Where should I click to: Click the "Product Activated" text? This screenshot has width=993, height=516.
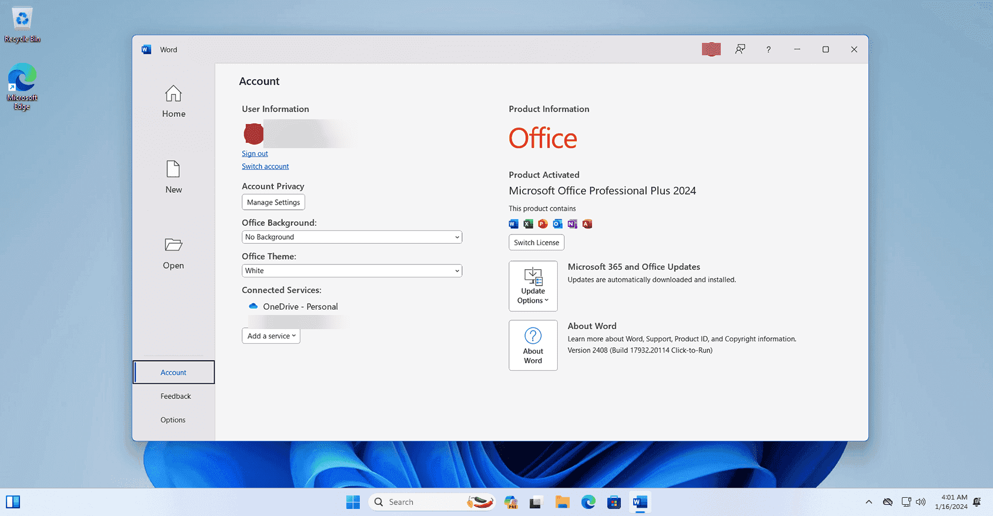(544, 175)
